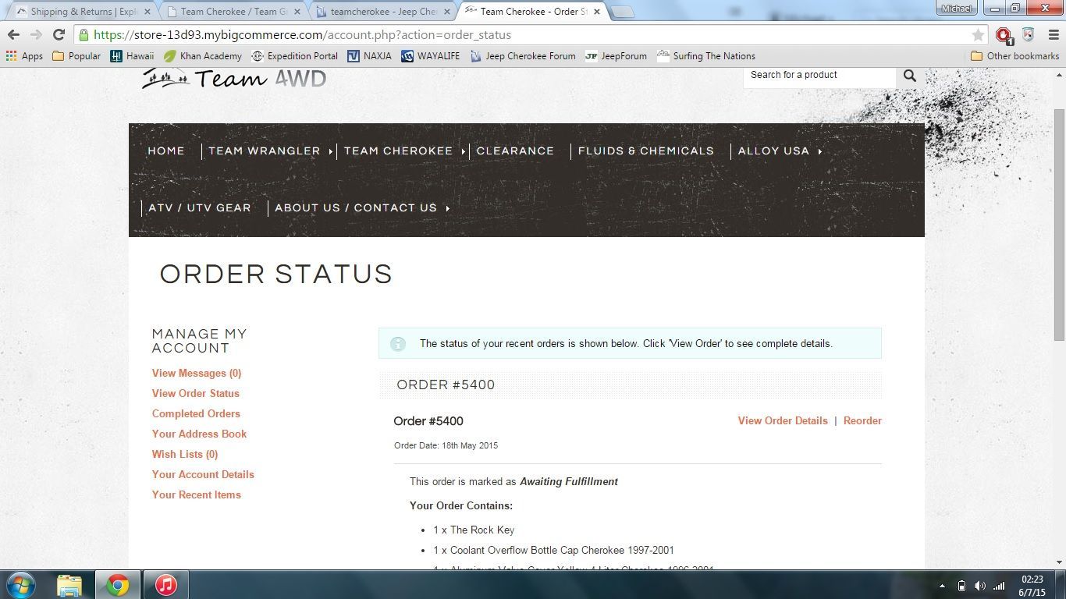Image resolution: width=1066 pixels, height=599 pixels.
Task: Show hidden system tray icons
Action: (942, 586)
